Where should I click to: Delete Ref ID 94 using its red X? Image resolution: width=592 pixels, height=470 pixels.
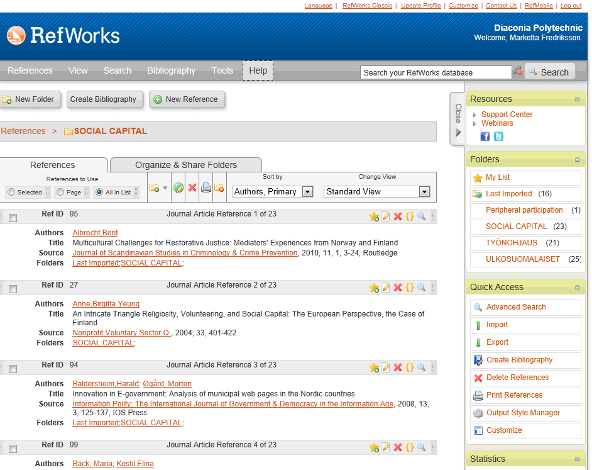[x=398, y=367]
